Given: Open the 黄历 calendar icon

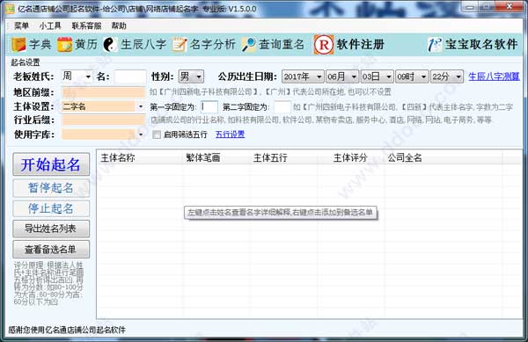Looking at the screenshot, I should click(x=64, y=44).
